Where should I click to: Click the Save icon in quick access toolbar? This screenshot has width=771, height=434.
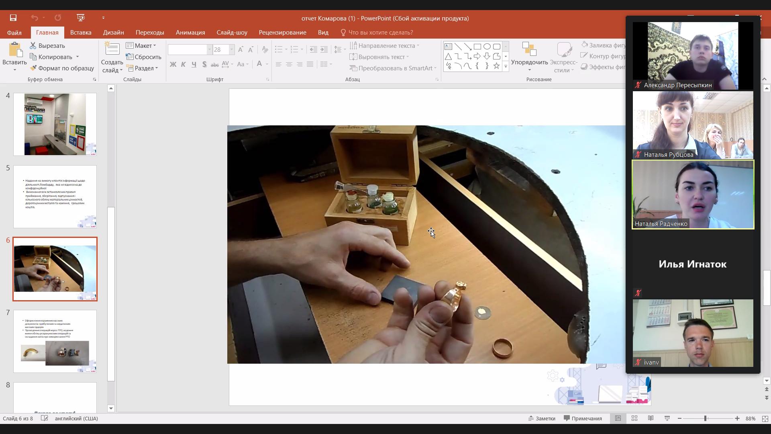point(13,18)
